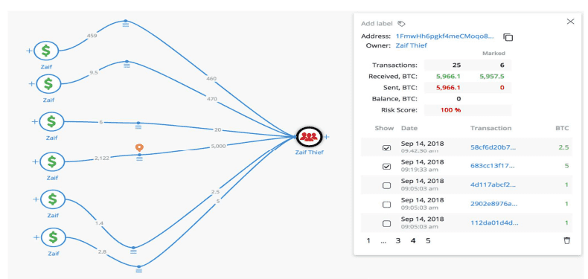Select the topmost Zaif dollar node

pyautogui.click(x=45, y=51)
